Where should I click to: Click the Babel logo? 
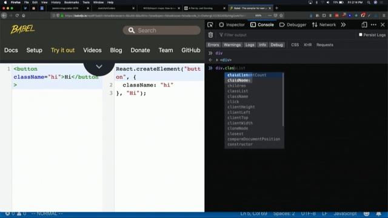coord(22,30)
